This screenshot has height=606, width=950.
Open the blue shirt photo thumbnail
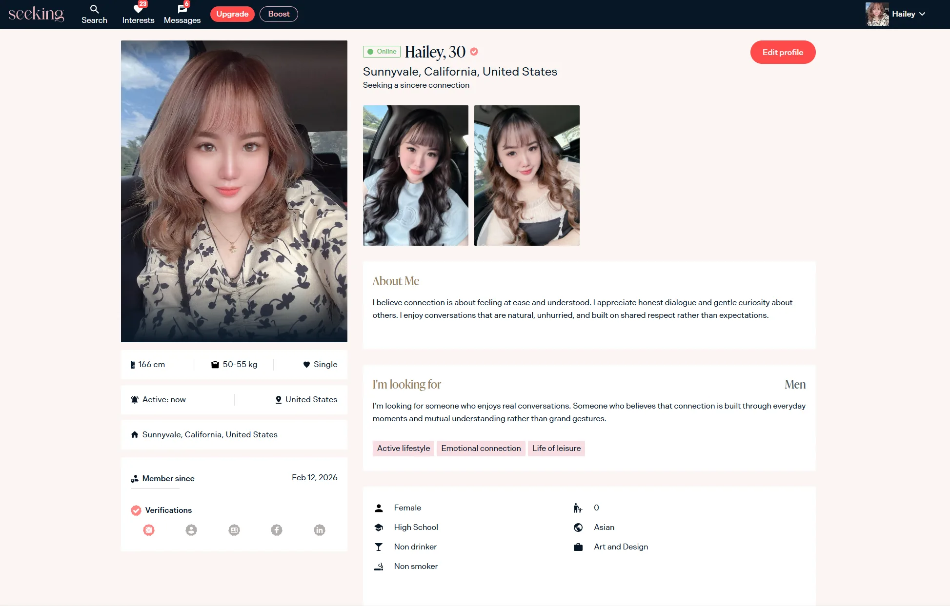point(415,176)
